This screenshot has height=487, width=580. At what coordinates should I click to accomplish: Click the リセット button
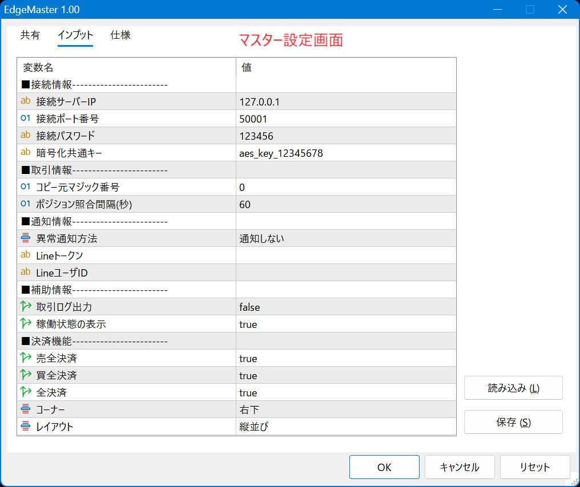(x=535, y=467)
